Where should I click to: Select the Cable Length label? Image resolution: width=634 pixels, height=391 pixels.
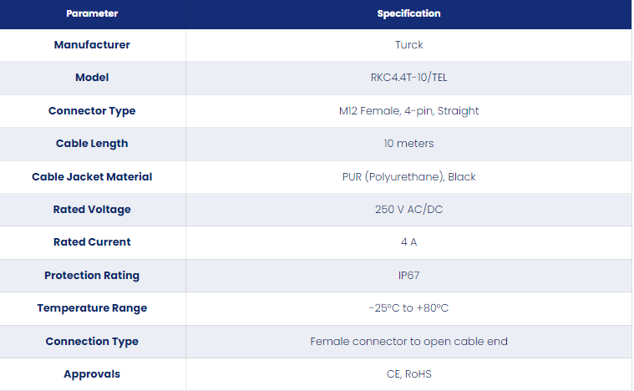click(x=92, y=144)
